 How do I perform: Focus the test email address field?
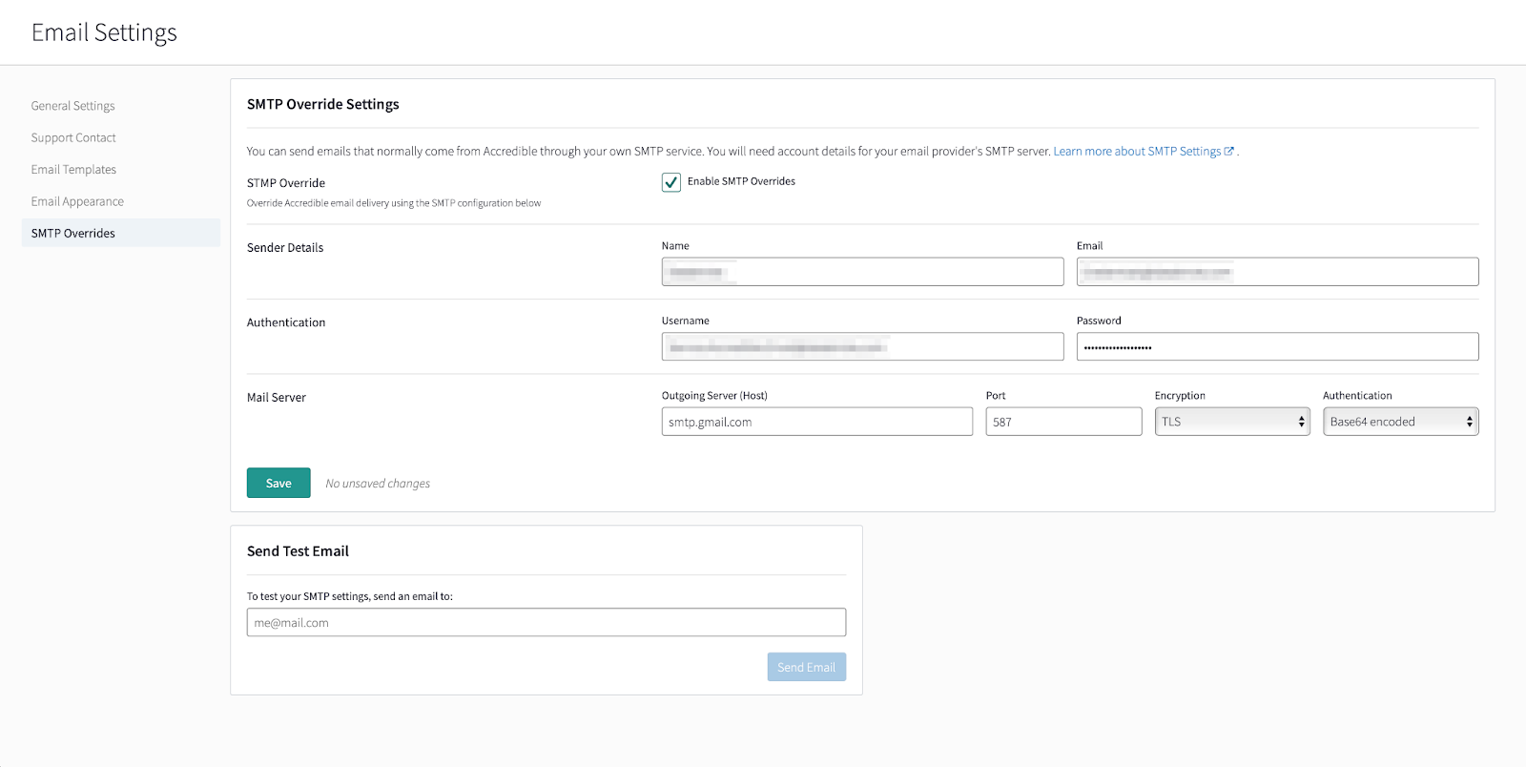[x=546, y=622]
